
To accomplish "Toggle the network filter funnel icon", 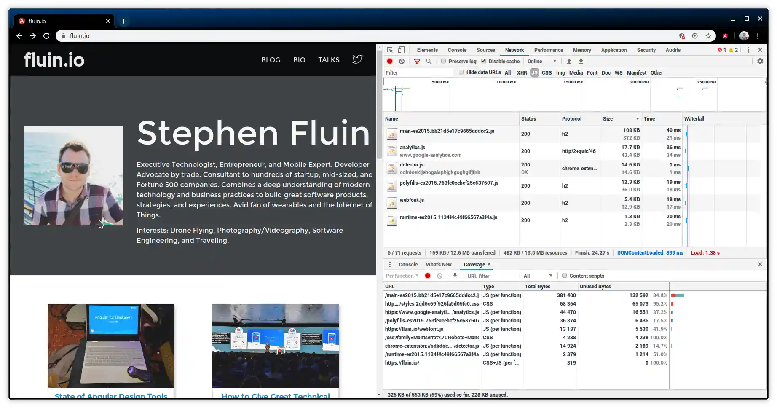I will (x=417, y=61).
